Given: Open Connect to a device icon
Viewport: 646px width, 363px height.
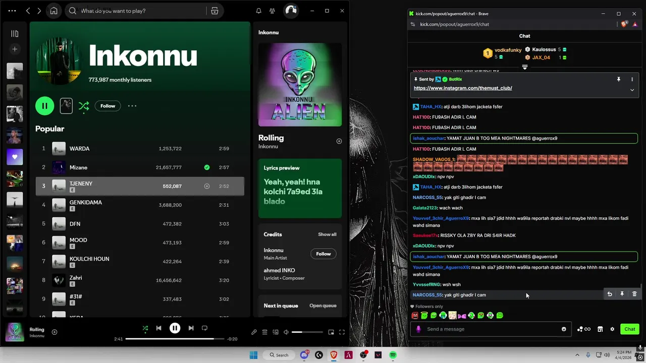Looking at the screenshot, I should point(276,332).
